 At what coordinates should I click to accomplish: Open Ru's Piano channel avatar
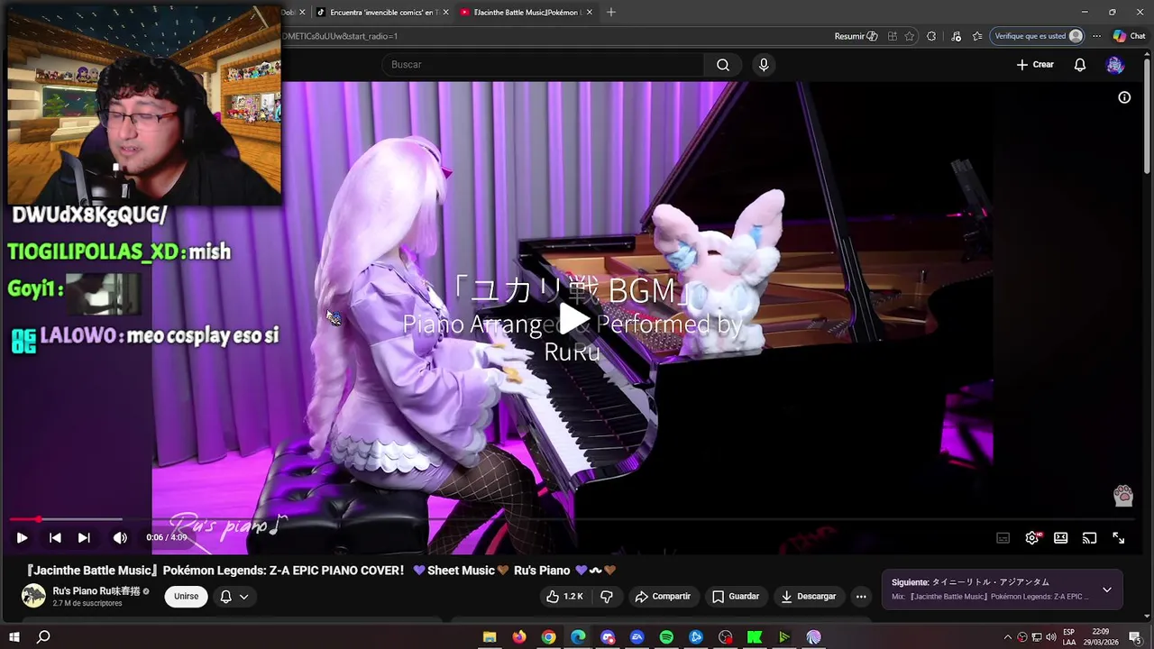point(33,596)
